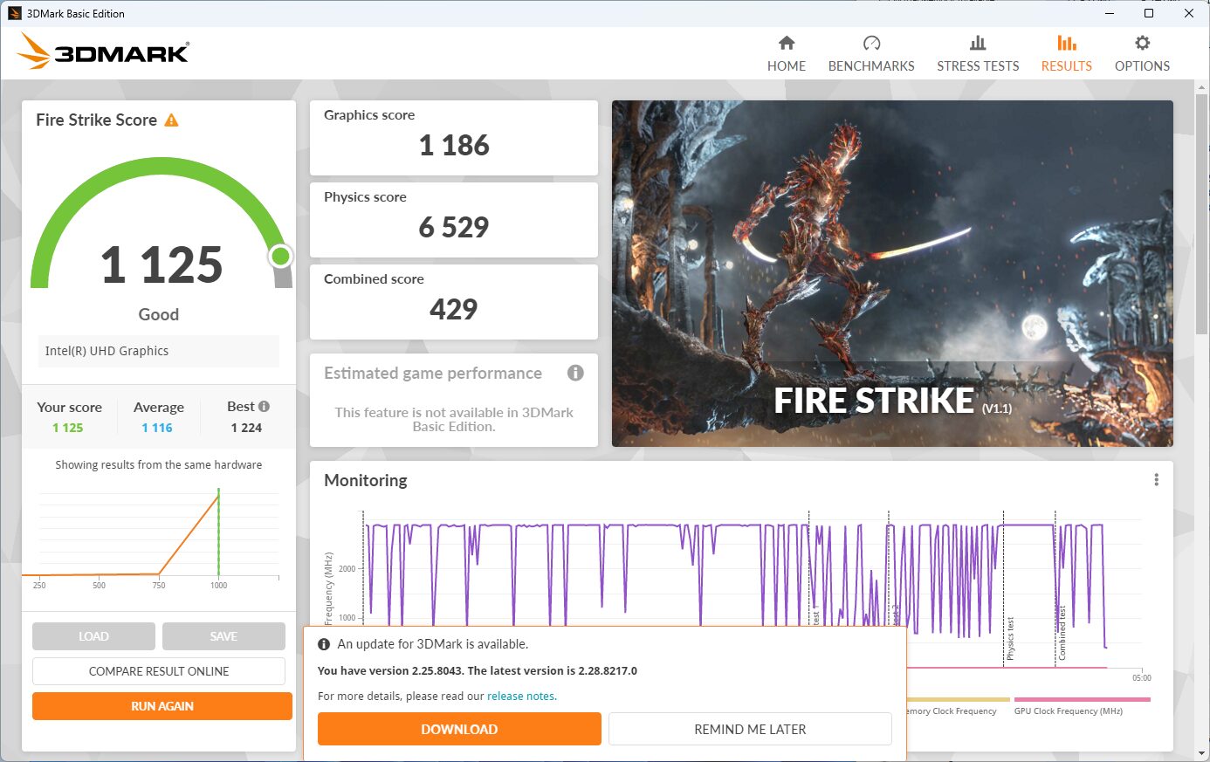Screen dimensions: 1210x762
Task: Click the LOAD button
Action: tap(93, 636)
